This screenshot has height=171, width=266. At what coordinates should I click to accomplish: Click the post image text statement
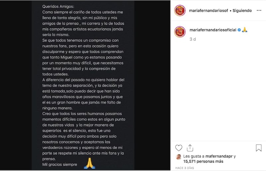coord(83,85)
